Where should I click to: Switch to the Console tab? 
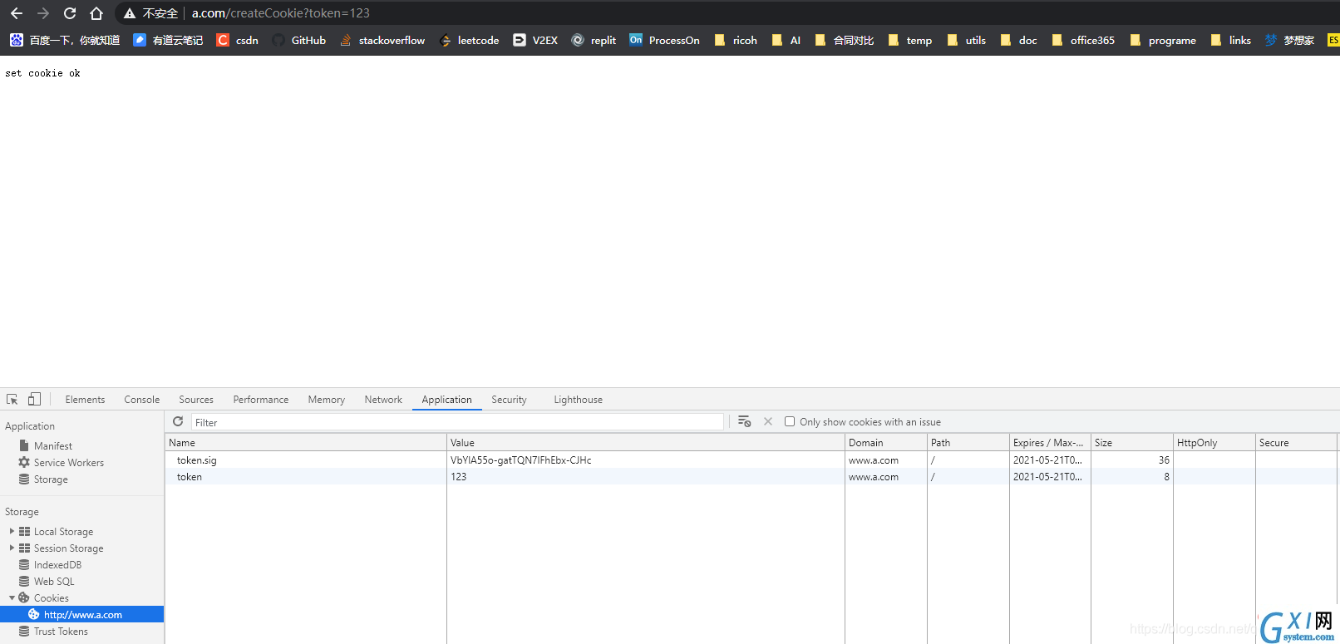coord(142,400)
